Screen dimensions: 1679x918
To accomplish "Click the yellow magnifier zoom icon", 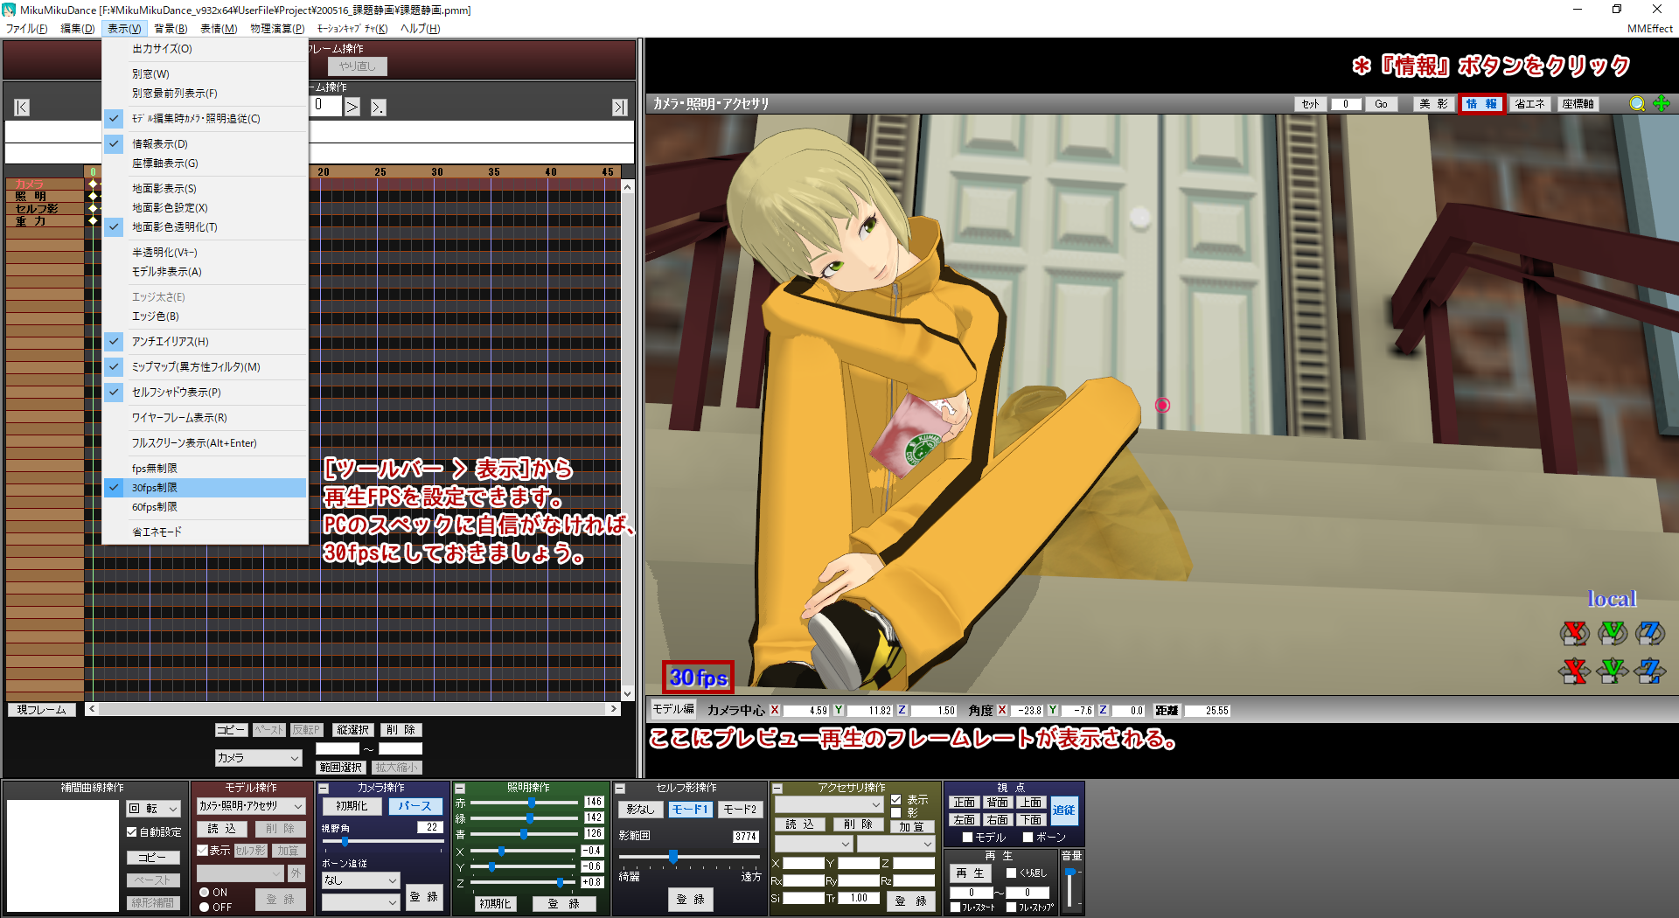I will 1637,104.
